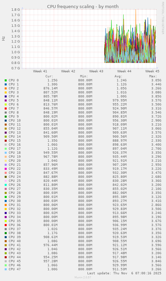Click the CPU 2 orange legend swatch
Viewport: 166px width, 281px height.
click(6, 88)
